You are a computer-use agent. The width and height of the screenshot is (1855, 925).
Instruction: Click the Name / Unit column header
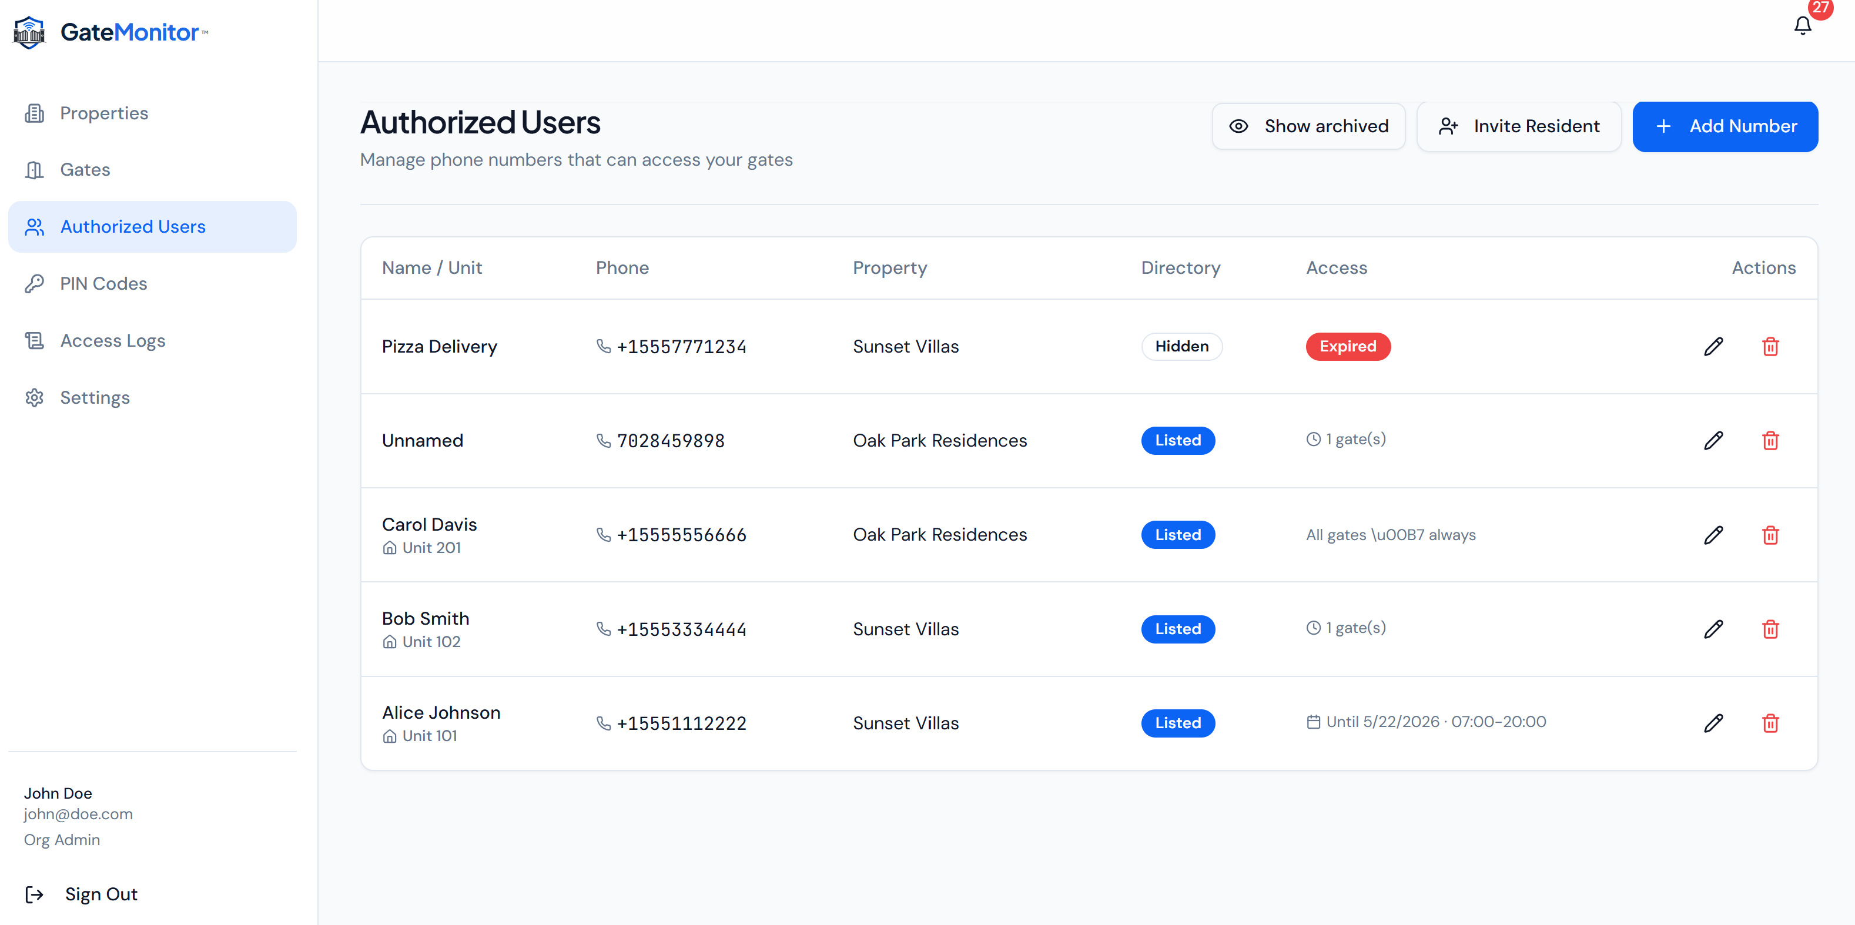(x=432, y=268)
